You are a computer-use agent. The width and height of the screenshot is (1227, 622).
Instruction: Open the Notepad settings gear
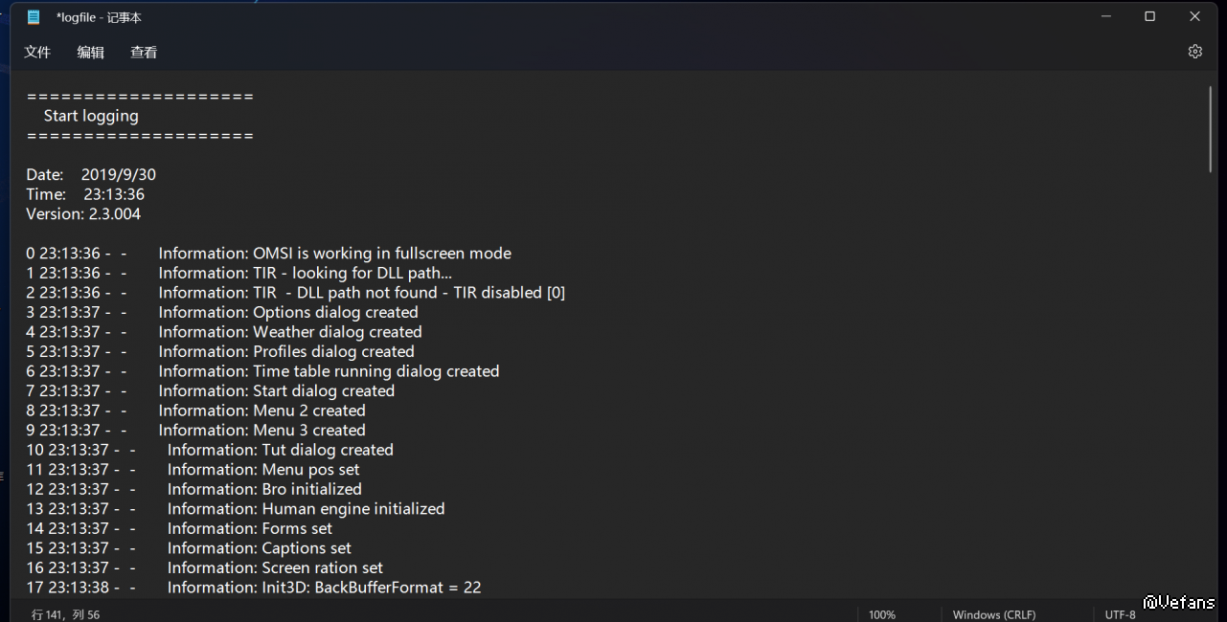[1194, 52]
